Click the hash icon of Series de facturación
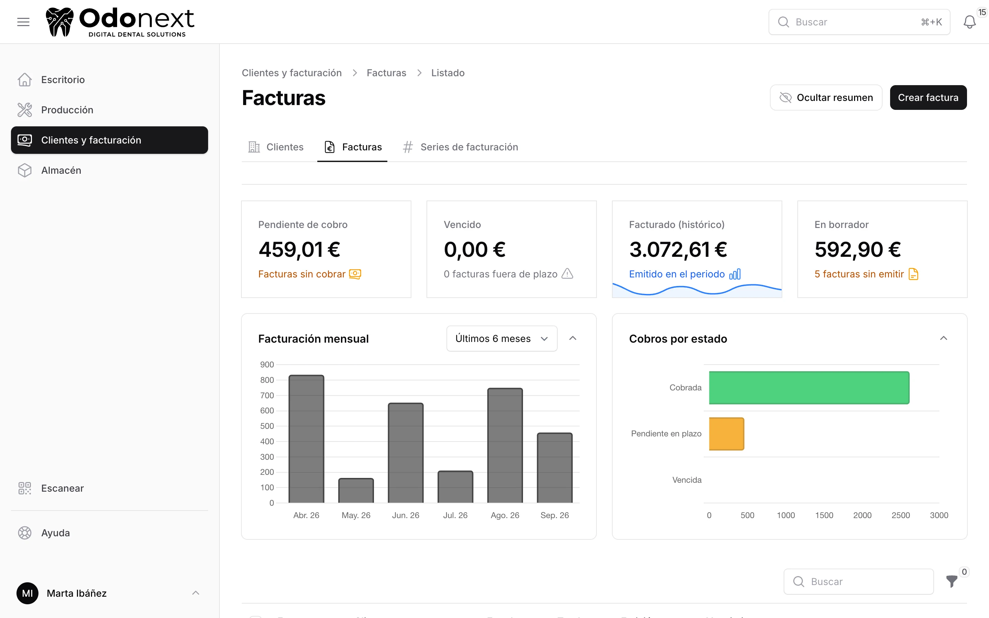 pos(408,147)
